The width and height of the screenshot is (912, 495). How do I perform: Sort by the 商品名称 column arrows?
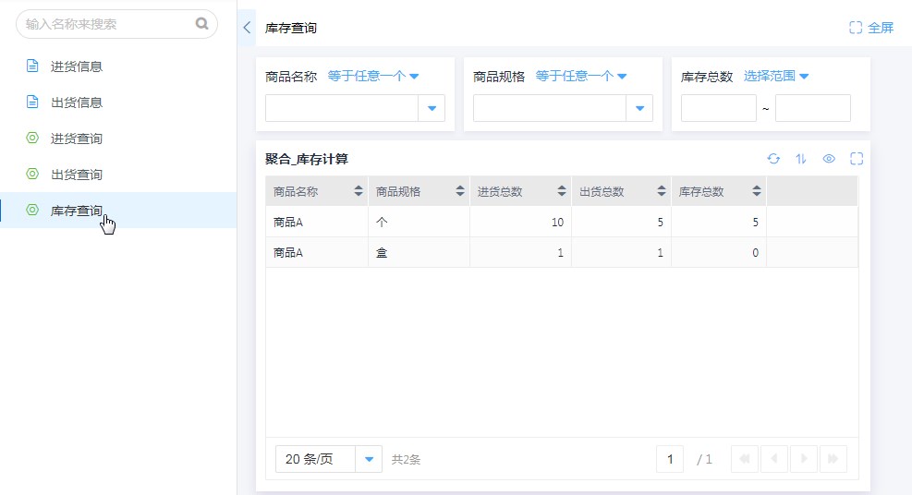coord(359,191)
